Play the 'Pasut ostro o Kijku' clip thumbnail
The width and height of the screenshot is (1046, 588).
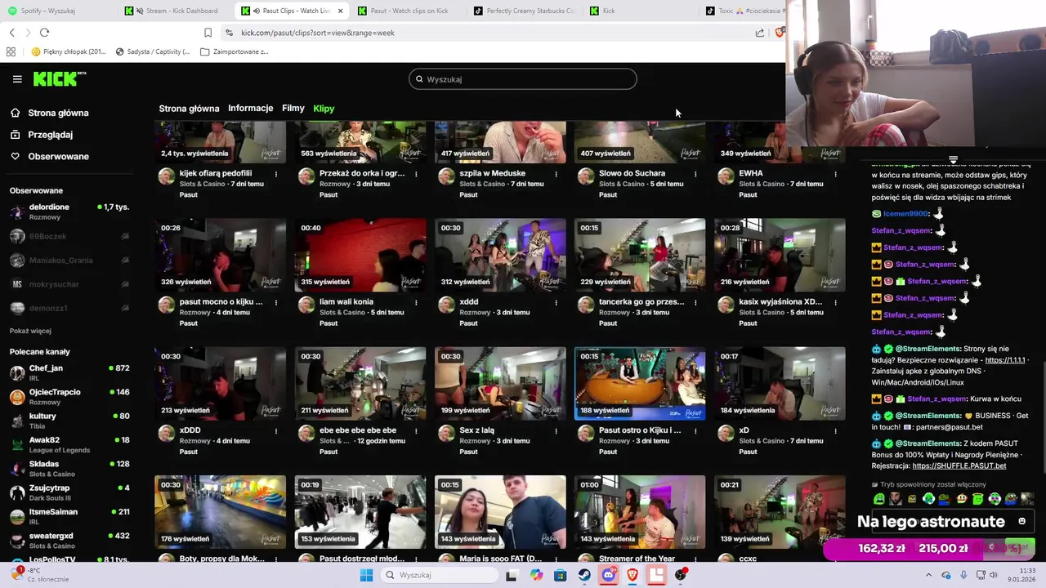coord(640,383)
